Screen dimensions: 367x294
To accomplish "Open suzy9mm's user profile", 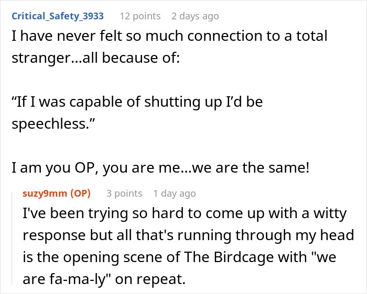I will (x=45, y=194).
